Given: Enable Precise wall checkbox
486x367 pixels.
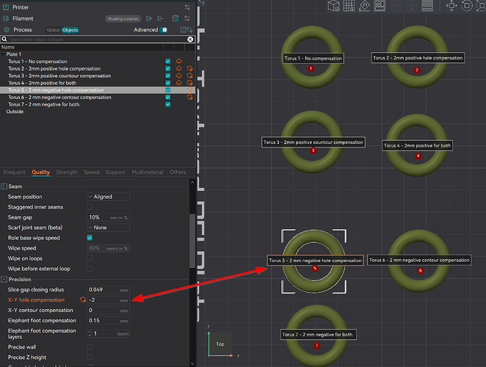Looking at the screenshot, I should [x=90, y=347].
